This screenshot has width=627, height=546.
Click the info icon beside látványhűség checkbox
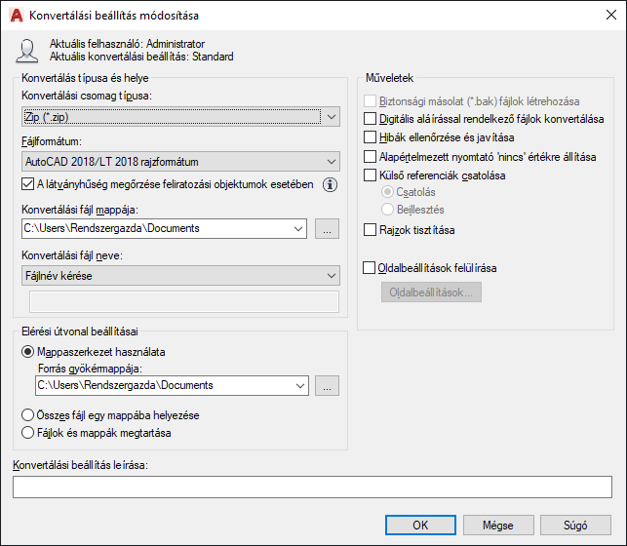330,184
